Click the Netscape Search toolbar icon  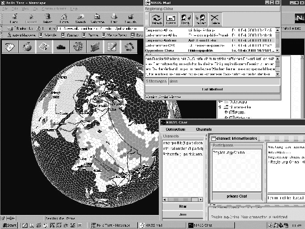point(81,19)
